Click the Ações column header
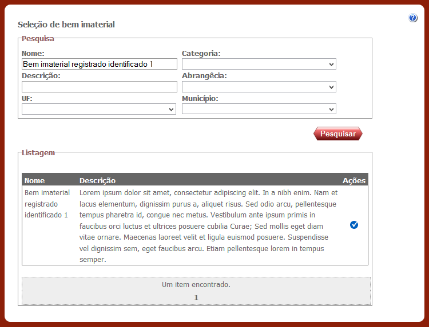This screenshot has width=429, height=327. 353,180
